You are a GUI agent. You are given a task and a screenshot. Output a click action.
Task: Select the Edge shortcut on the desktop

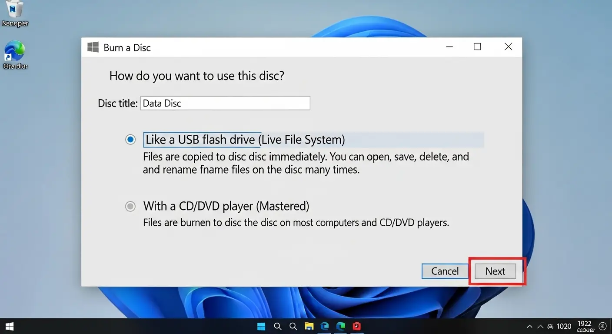[15, 56]
